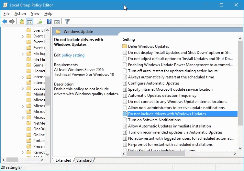244x171 pixels.
Task: Click the NetMe folder icon in tree
Action: 29,123
